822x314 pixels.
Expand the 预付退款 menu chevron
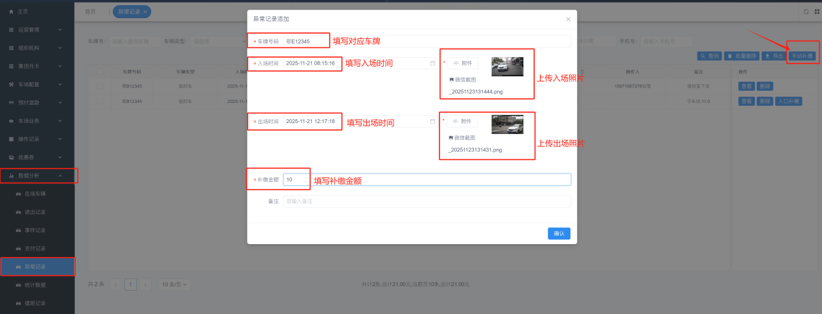pyautogui.click(x=60, y=102)
